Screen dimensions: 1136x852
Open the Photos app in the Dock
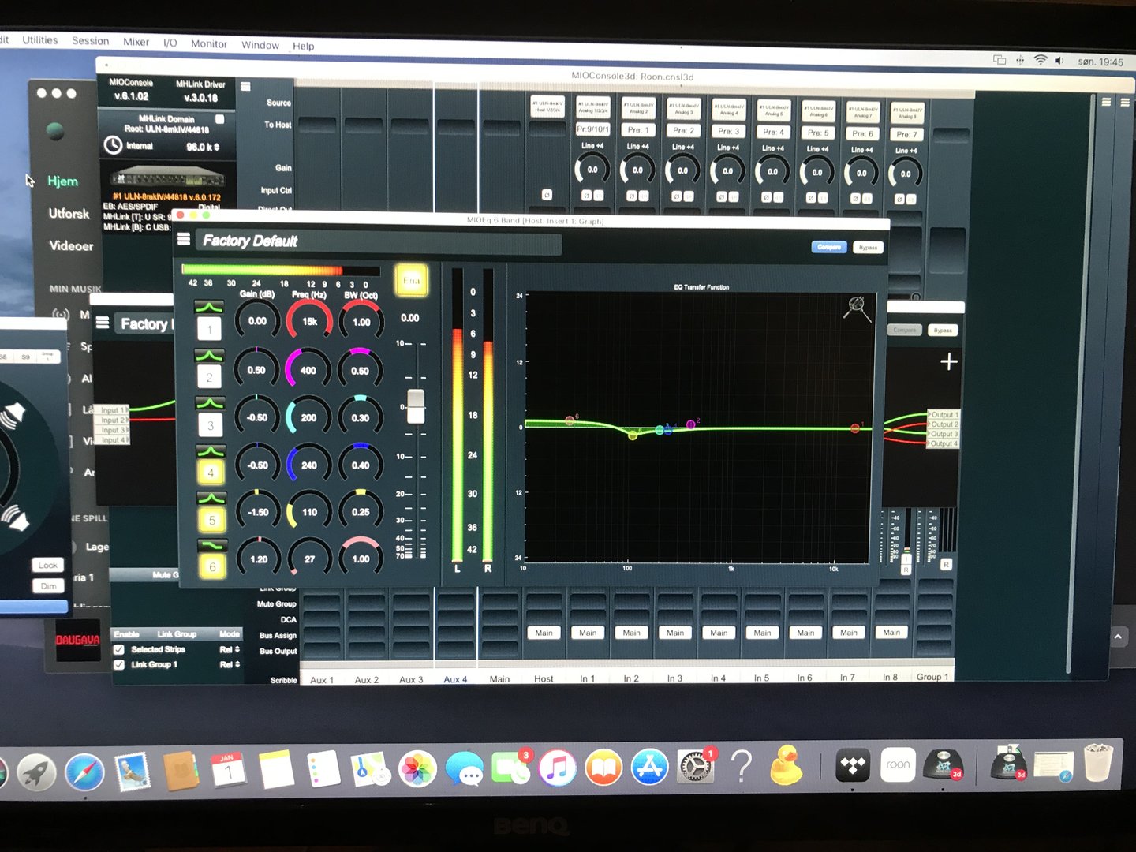417,768
